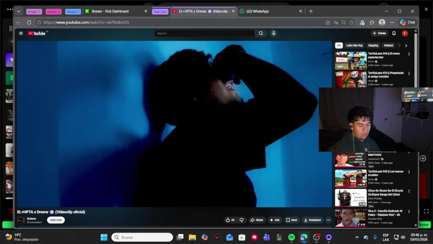Expand the blue Grupo 3 tab group
433x244 pixels.
coord(73,12)
